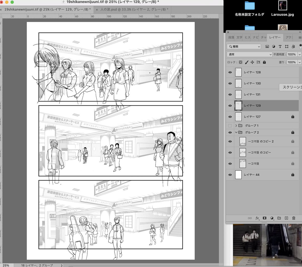This screenshot has height=267, width=302.
Task: Open the 通常 blend mode dropdown
Action: 250,54
